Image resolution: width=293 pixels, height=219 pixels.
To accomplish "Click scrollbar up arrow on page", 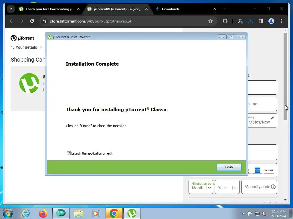I will coord(285,31).
